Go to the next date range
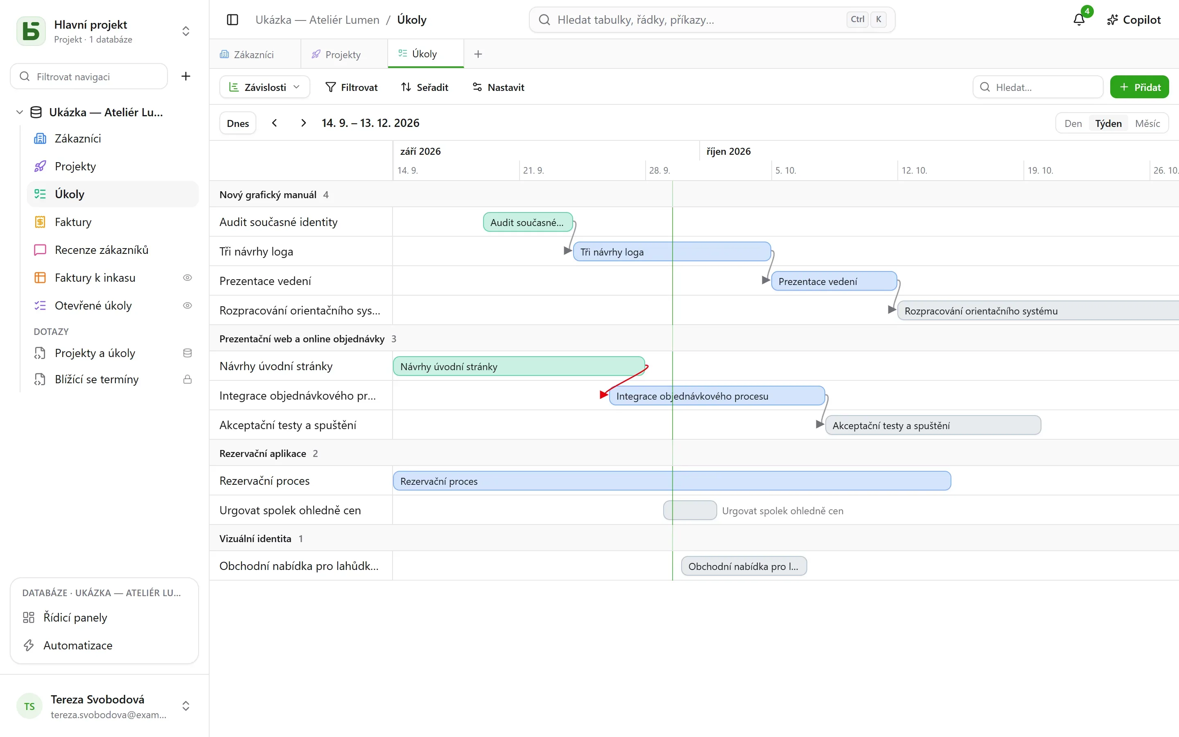1179x737 pixels. pos(303,123)
